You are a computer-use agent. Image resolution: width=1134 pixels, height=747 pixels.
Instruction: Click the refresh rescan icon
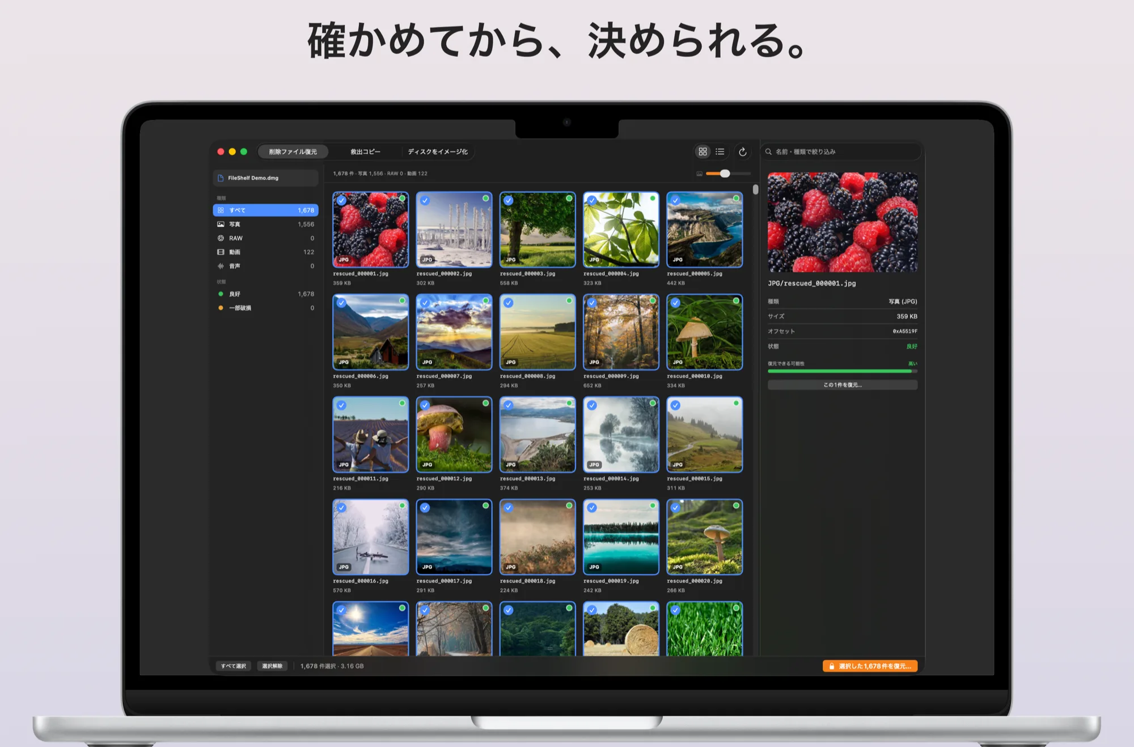pos(742,151)
